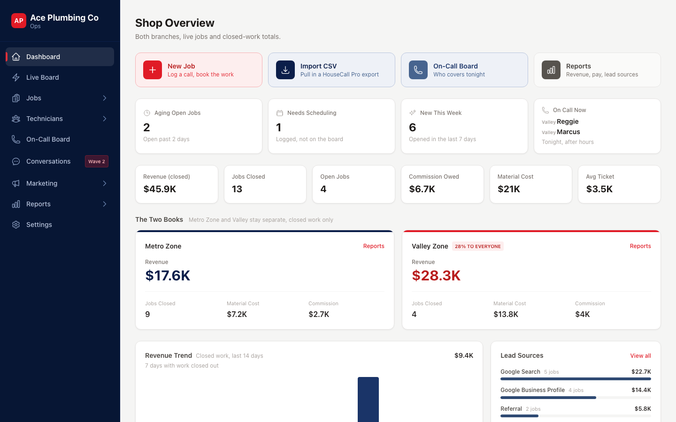The image size is (676, 422).
Task: Click the Wave 2 badge
Action: click(x=97, y=161)
